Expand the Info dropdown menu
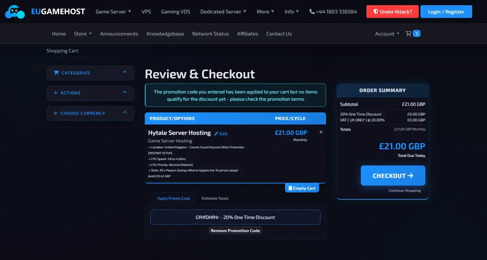487x260 pixels. [x=292, y=12]
